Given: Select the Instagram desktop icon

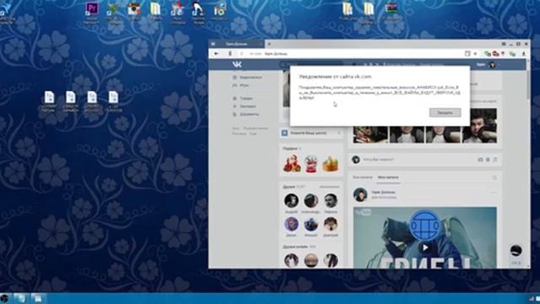Looking at the screenshot, I should point(134,8).
